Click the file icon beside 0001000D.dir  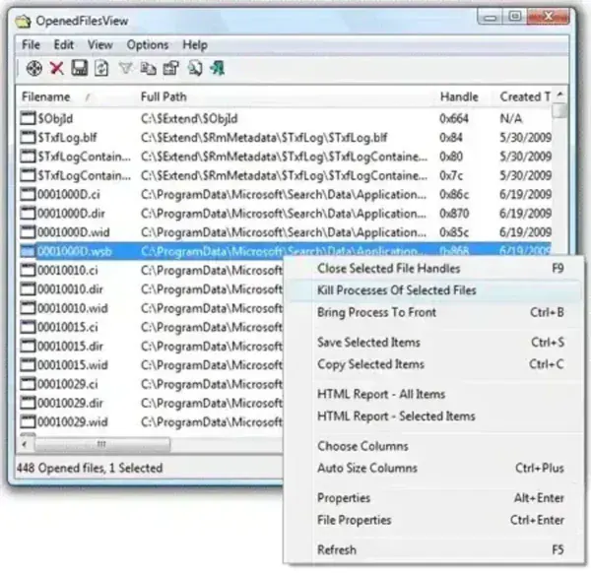click(x=28, y=214)
